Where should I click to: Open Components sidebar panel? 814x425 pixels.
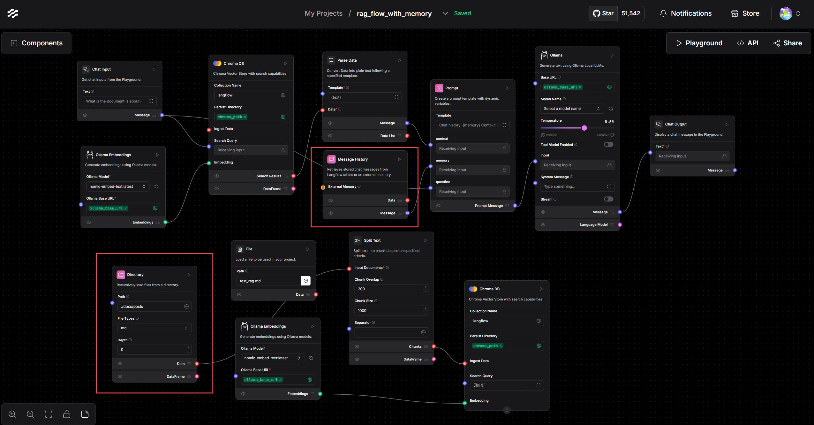[x=36, y=43]
